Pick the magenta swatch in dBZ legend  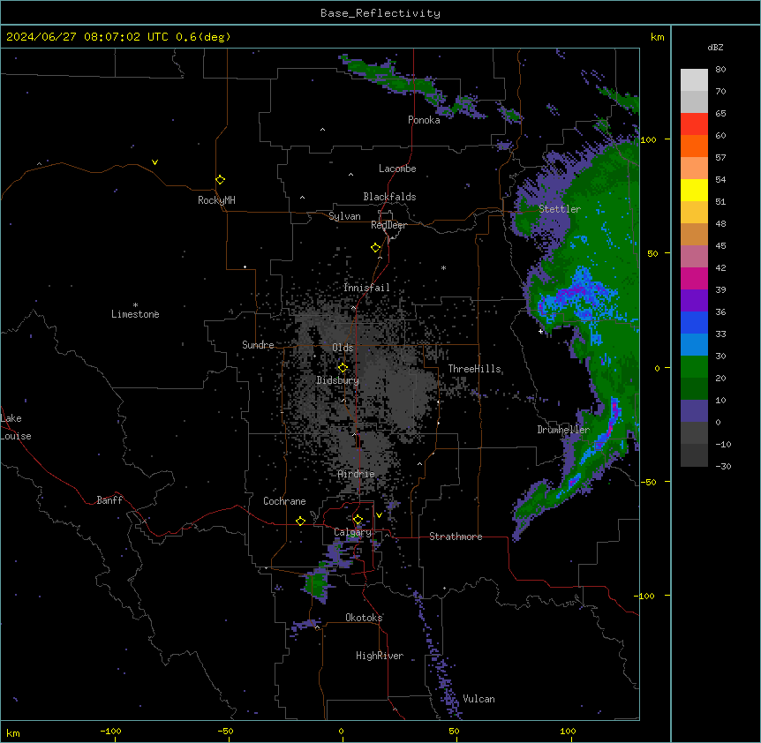[x=694, y=278]
